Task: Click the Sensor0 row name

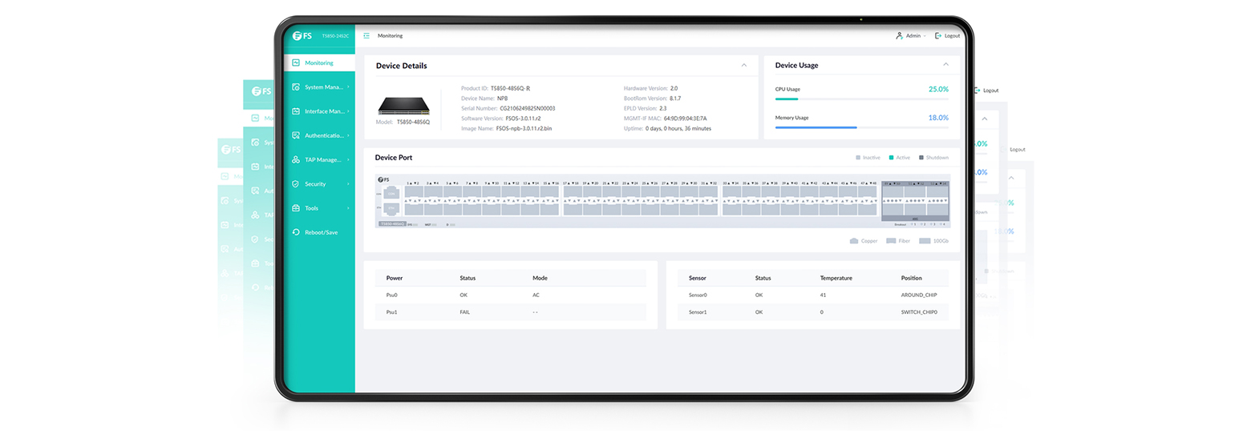Action: pos(698,295)
